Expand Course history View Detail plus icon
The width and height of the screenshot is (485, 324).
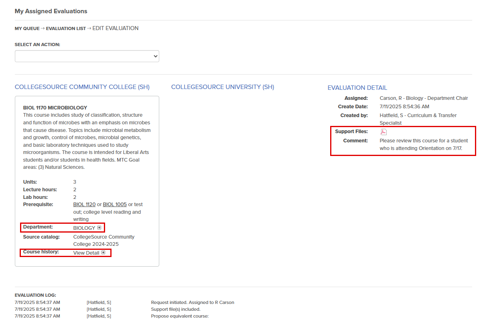pos(103,253)
